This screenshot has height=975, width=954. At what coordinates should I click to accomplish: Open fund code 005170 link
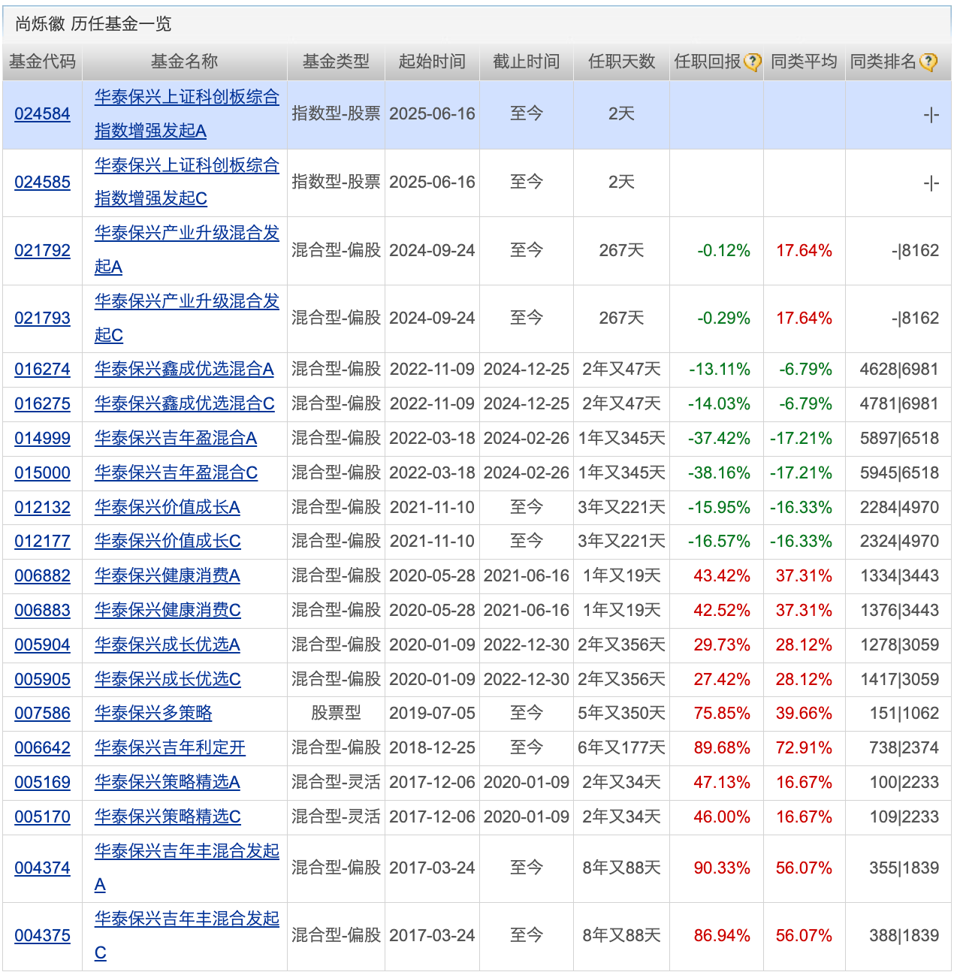coord(42,817)
